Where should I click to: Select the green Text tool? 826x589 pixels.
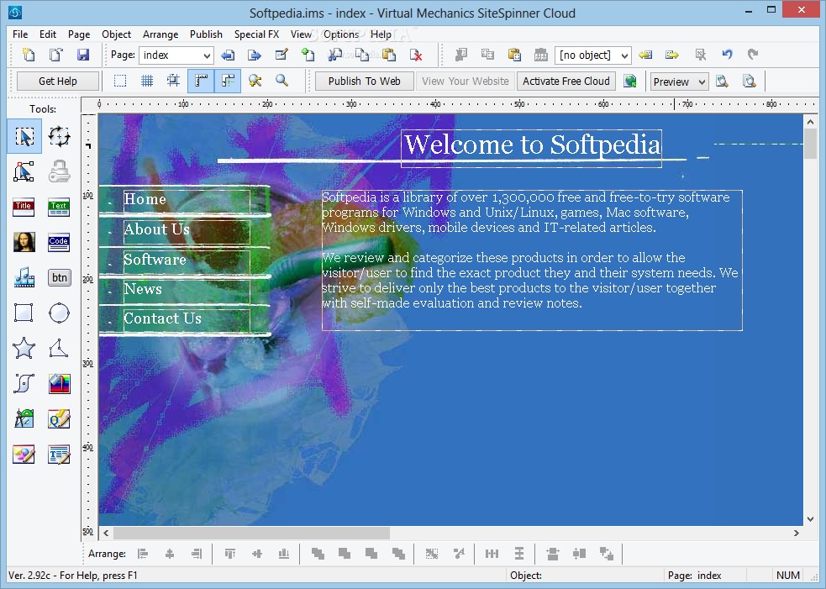(x=59, y=208)
